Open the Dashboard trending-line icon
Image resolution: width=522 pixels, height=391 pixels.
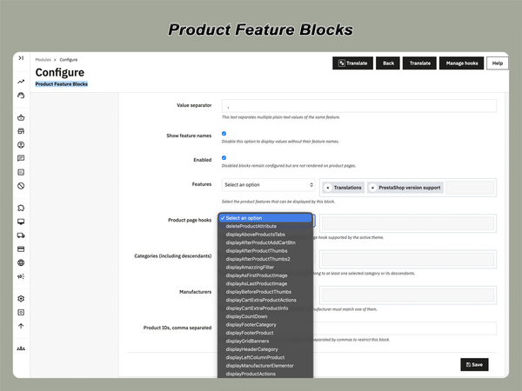coord(21,82)
